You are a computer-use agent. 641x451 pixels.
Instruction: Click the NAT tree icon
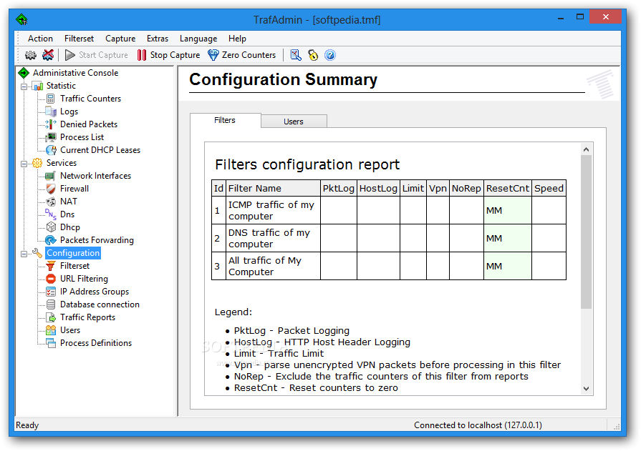[x=51, y=202]
